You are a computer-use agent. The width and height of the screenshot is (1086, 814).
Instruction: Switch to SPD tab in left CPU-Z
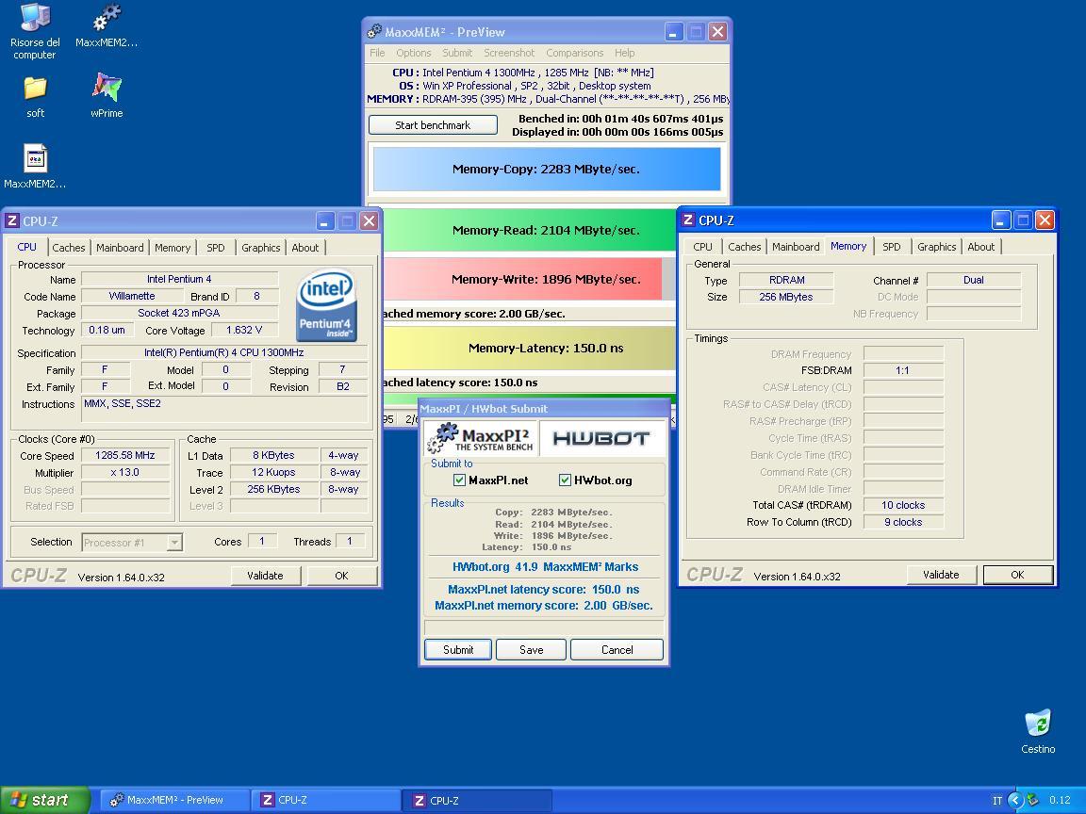pyautogui.click(x=215, y=248)
